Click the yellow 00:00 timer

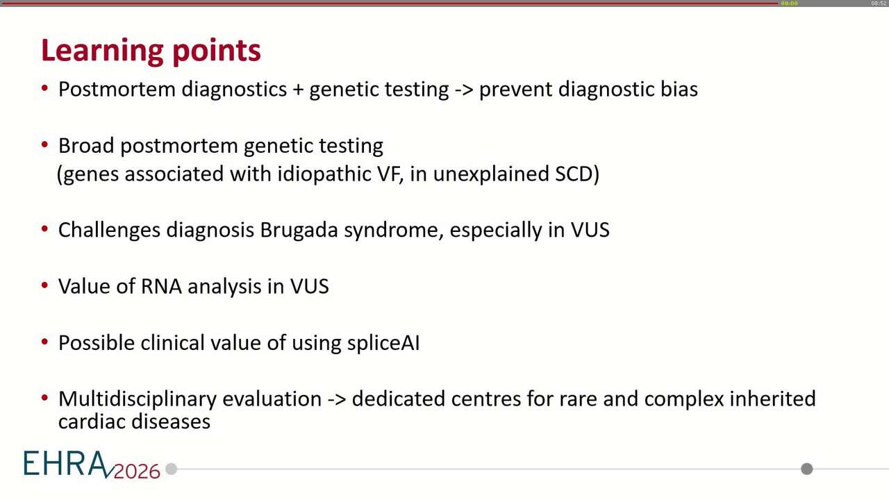789,3
